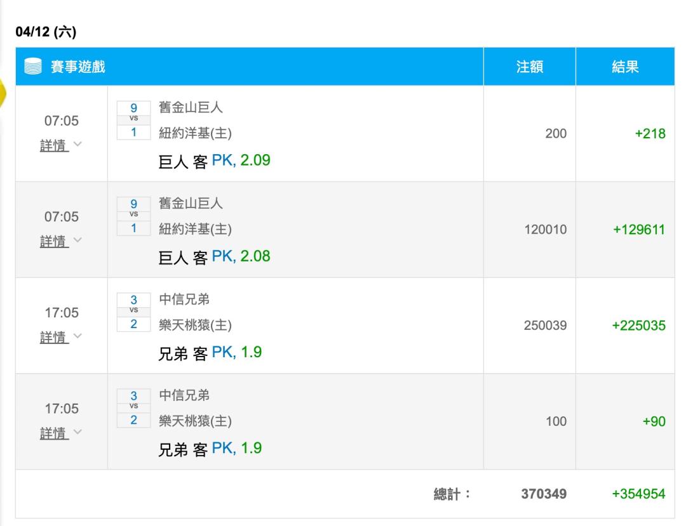Expand details chevron in the 120010 bet row
Image resolution: width=686 pixels, height=526 pixels.
(x=77, y=240)
